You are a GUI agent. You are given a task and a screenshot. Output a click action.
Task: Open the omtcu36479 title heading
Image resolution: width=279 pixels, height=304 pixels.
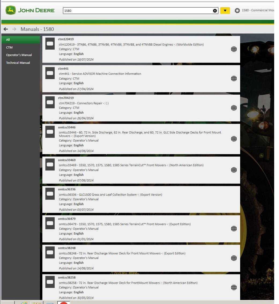click(x=67, y=219)
